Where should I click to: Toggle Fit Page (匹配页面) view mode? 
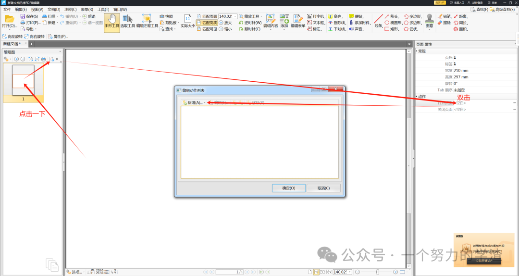[x=207, y=16]
